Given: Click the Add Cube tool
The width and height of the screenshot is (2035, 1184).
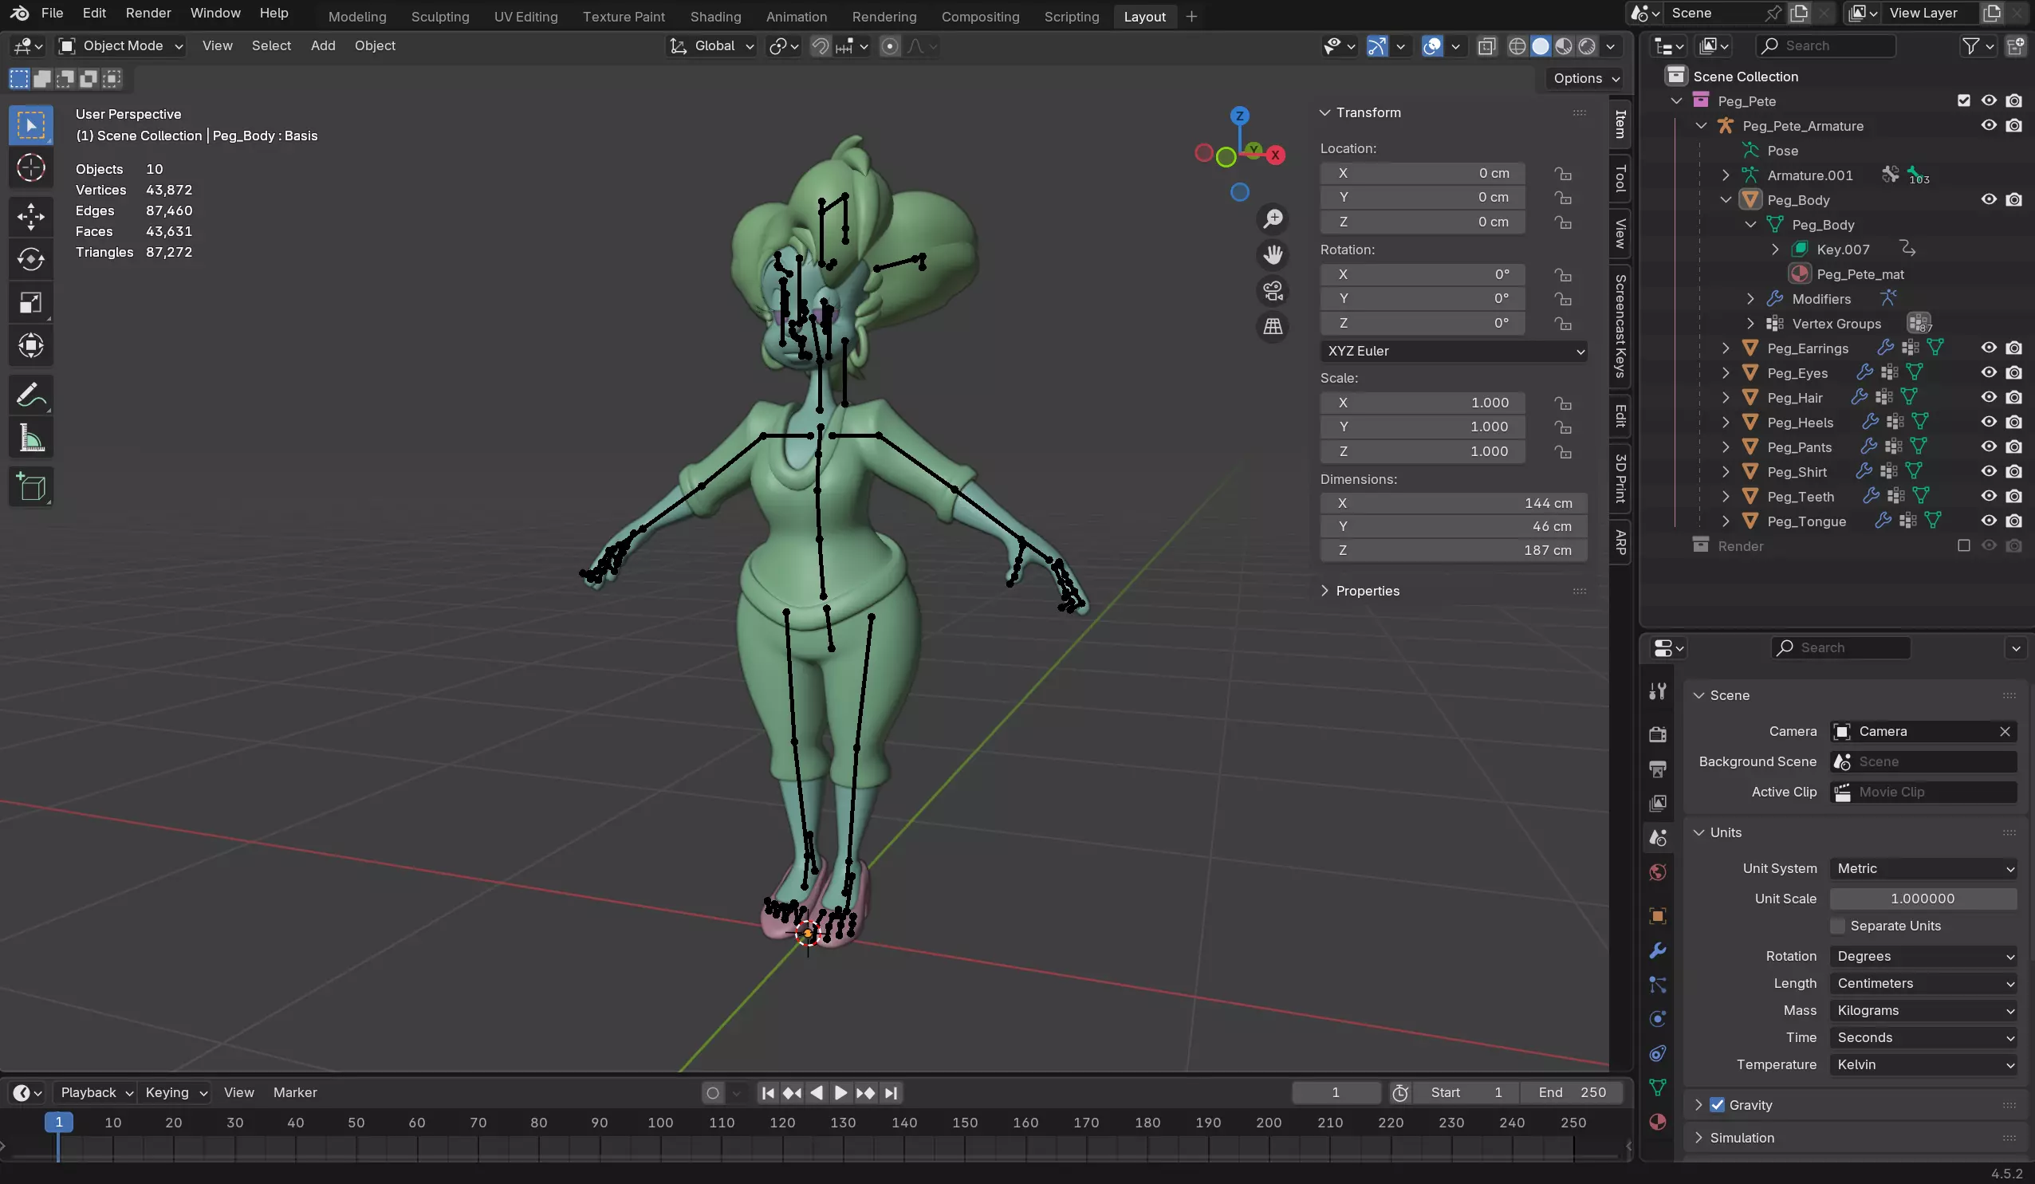Looking at the screenshot, I should click(x=30, y=487).
